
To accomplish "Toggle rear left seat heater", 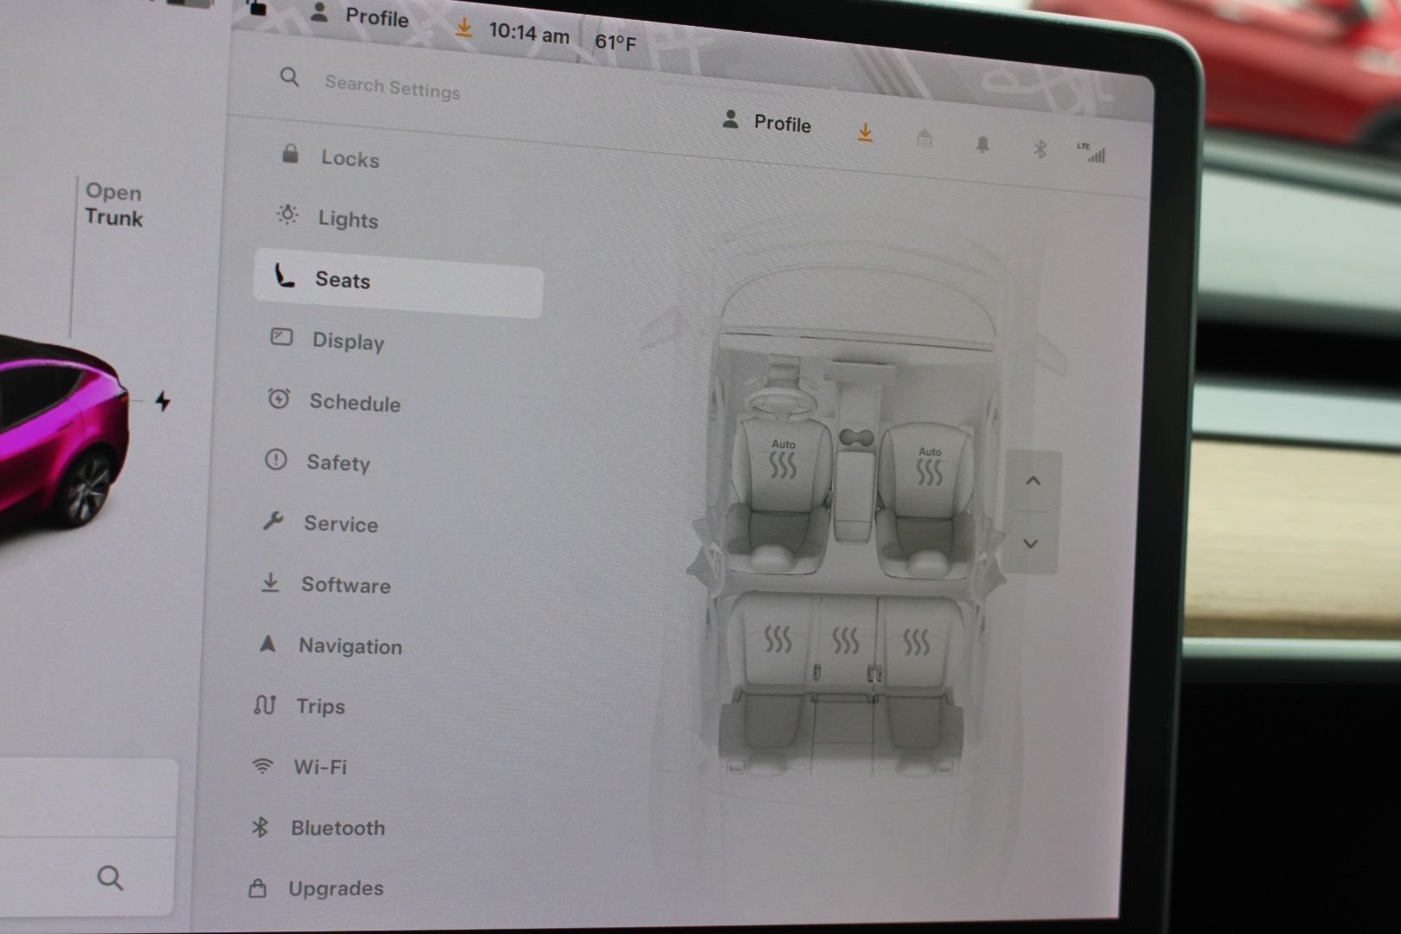I will pyautogui.click(x=777, y=640).
